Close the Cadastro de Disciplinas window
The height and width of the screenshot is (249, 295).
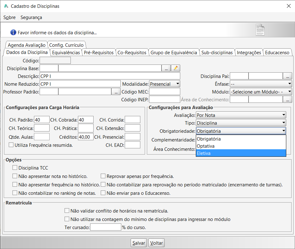tap(288, 6)
